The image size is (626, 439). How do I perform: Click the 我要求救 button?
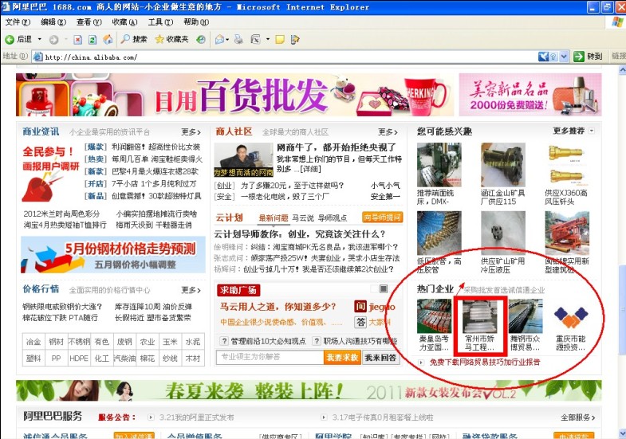point(342,357)
